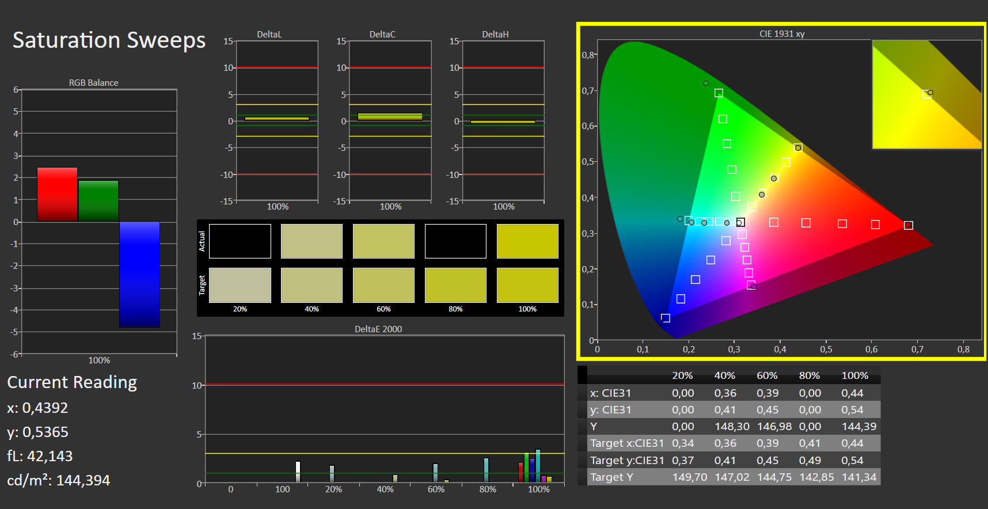The height and width of the screenshot is (509, 988).
Task: Click the CIE 1931 xy chart title
Action: point(782,34)
